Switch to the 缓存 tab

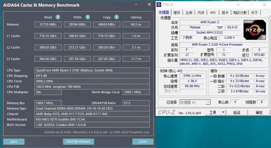point(177,13)
